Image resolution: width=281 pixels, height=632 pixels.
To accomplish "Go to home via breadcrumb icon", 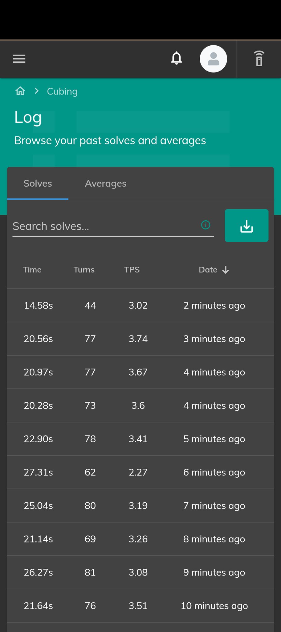I will point(20,91).
